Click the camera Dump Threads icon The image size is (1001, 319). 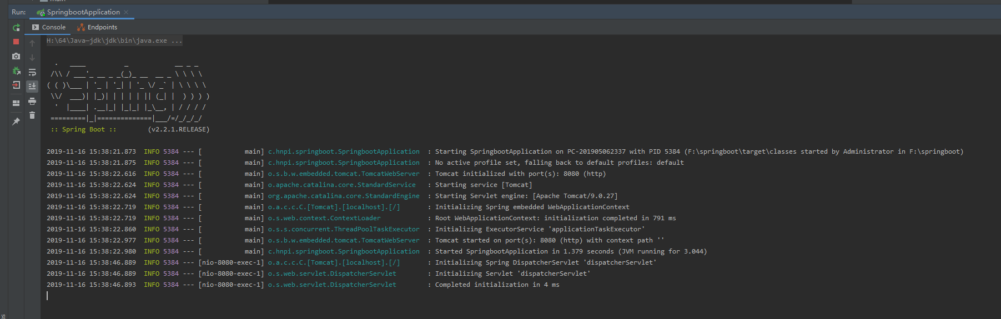pos(16,56)
